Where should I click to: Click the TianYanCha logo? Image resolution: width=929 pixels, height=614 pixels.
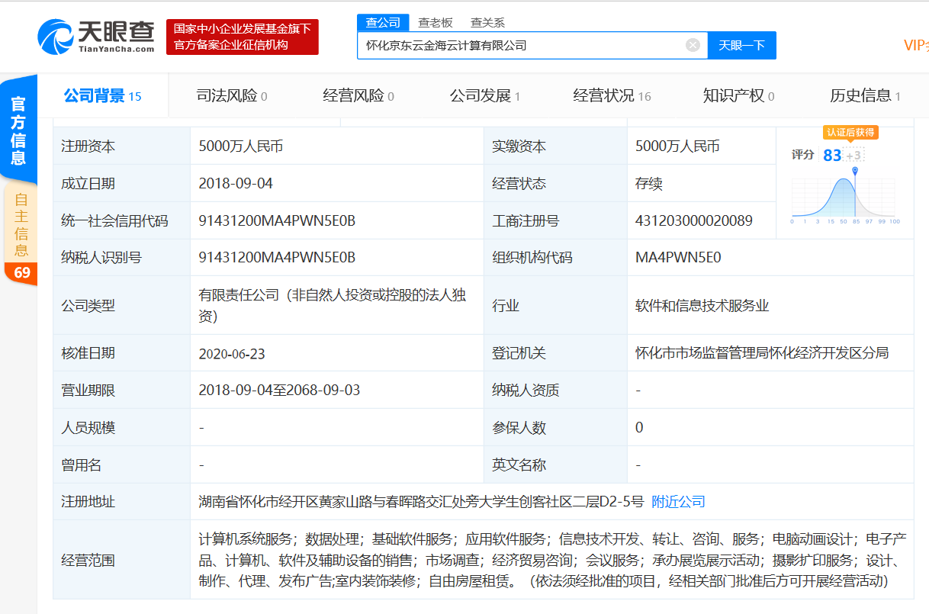point(95,37)
